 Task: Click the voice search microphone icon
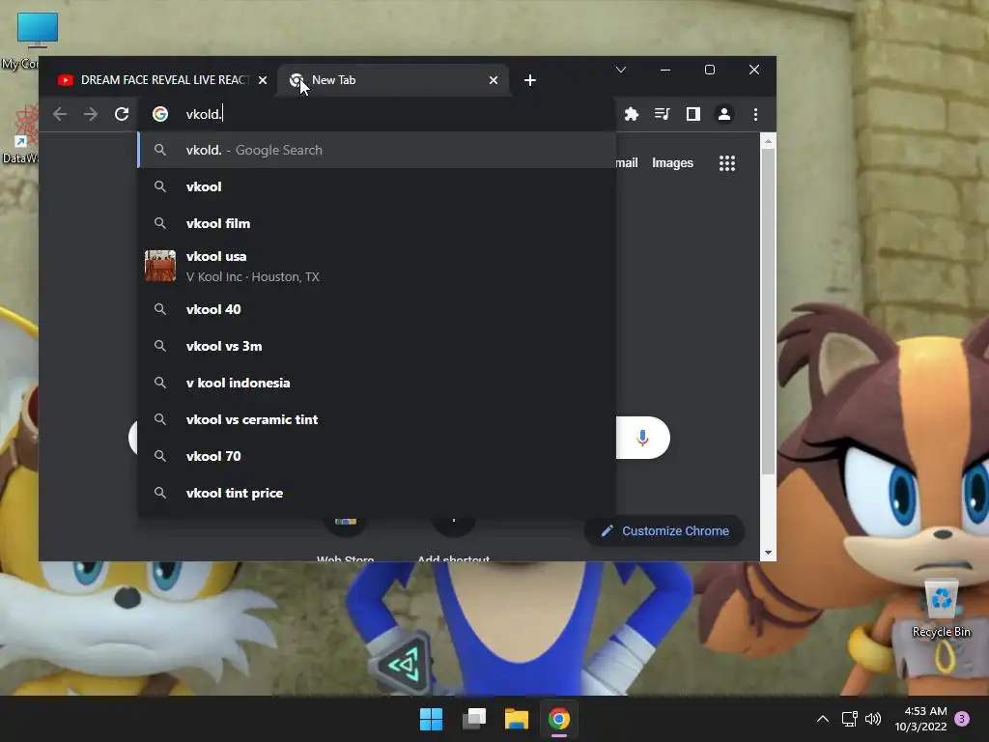pos(642,438)
